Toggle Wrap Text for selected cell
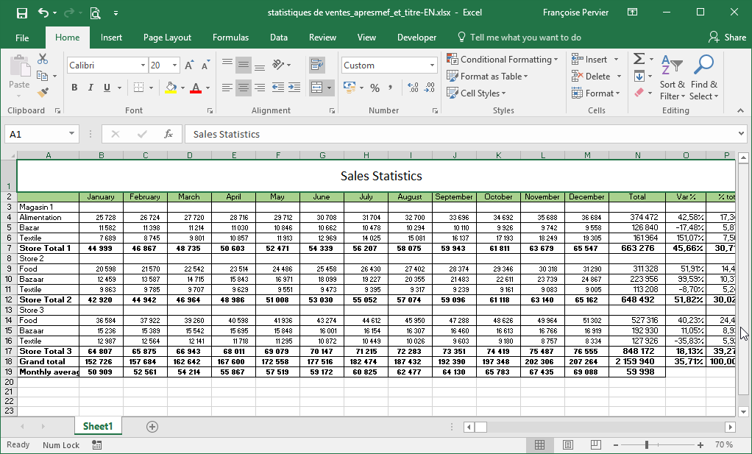This screenshot has height=454, width=752. coord(317,65)
